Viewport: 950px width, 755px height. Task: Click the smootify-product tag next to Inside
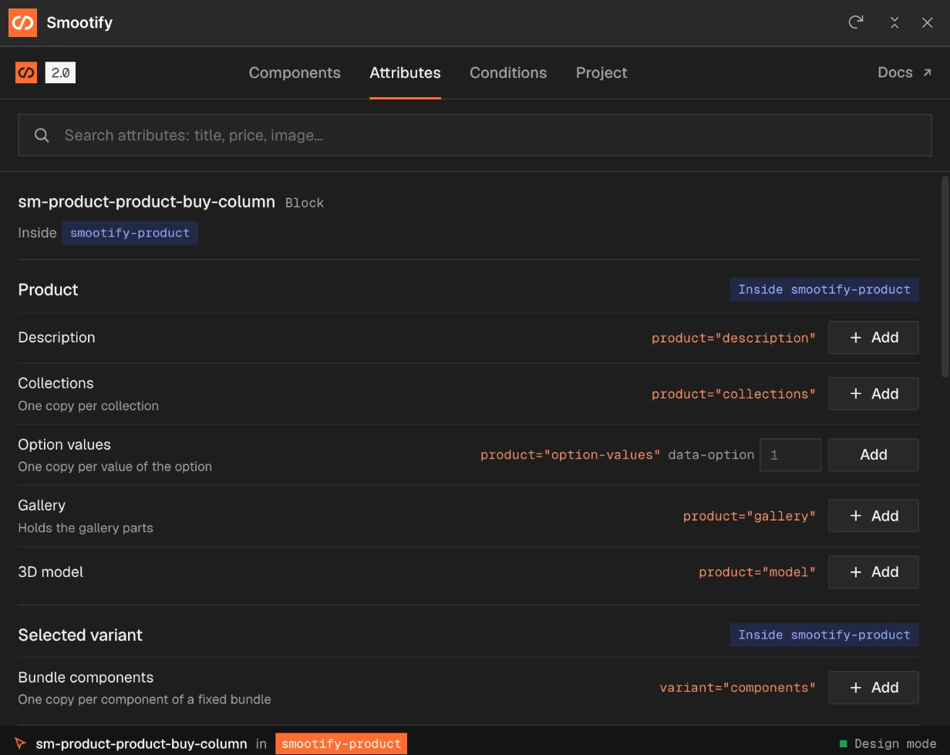130,233
